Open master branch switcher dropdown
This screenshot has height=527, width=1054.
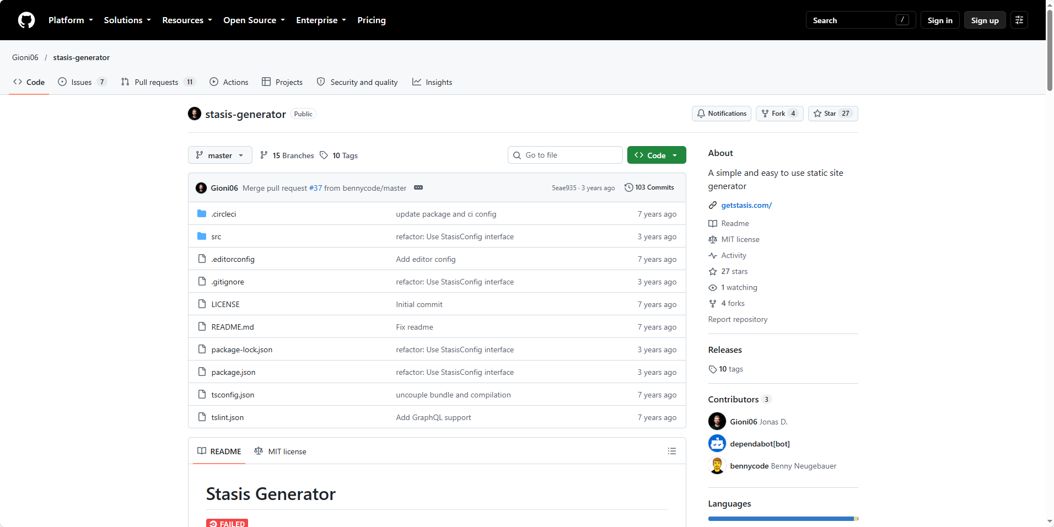click(x=220, y=155)
